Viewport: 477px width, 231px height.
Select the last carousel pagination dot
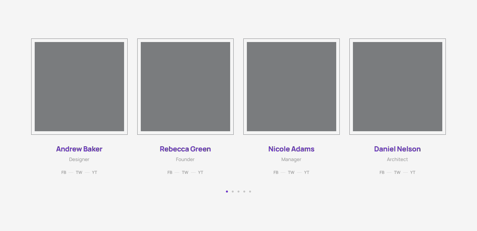click(x=250, y=192)
